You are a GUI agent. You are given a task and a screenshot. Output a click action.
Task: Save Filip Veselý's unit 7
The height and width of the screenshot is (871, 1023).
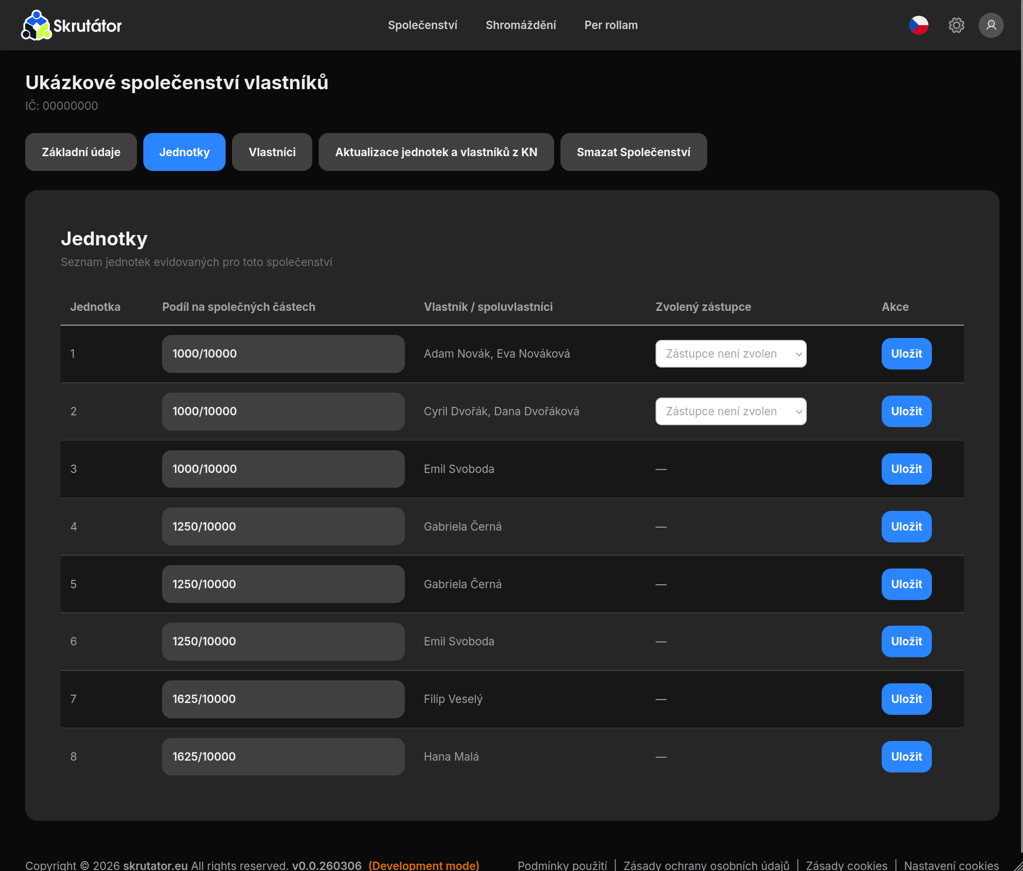click(906, 699)
